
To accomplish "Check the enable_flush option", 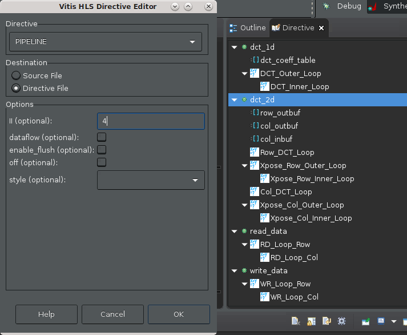I will pos(102,150).
